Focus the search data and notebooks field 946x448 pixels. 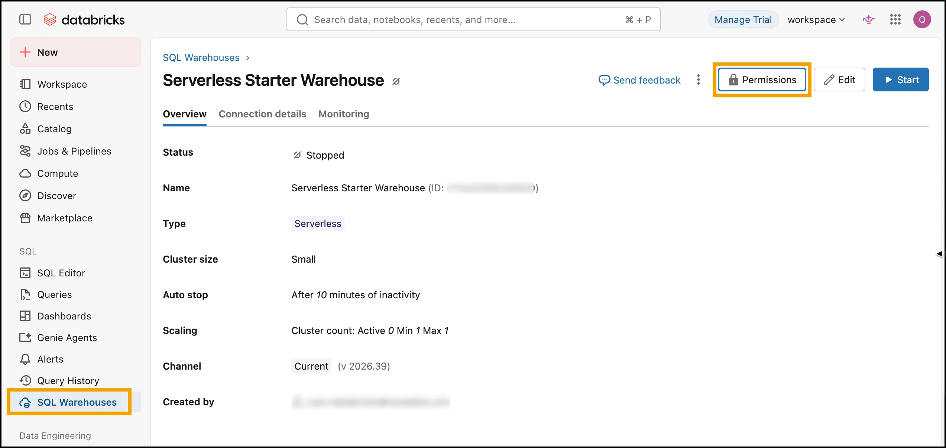[473, 19]
